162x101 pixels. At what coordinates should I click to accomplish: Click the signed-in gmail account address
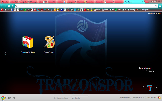click(154, 13)
